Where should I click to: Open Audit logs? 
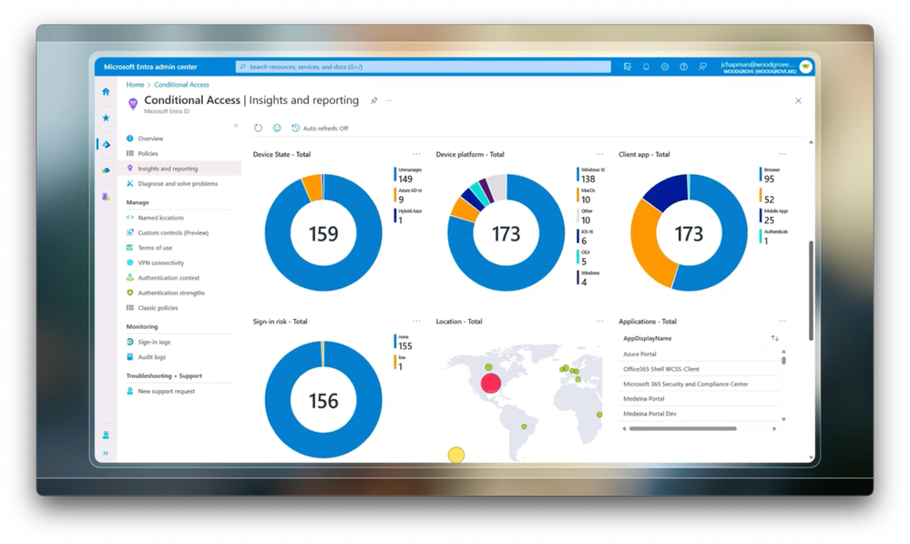tap(151, 357)
